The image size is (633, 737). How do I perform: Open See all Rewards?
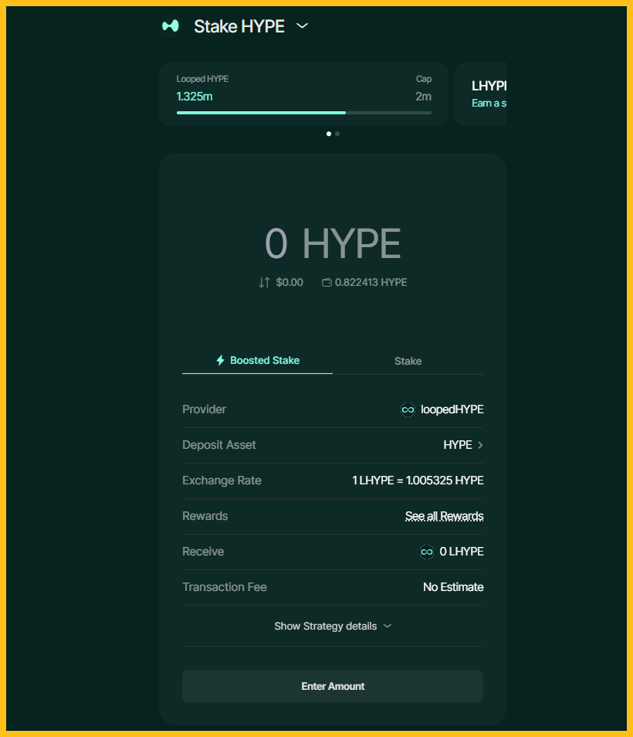click(x=444, y=516)
